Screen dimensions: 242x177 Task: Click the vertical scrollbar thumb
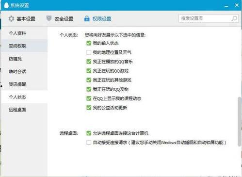coord(239,122)
